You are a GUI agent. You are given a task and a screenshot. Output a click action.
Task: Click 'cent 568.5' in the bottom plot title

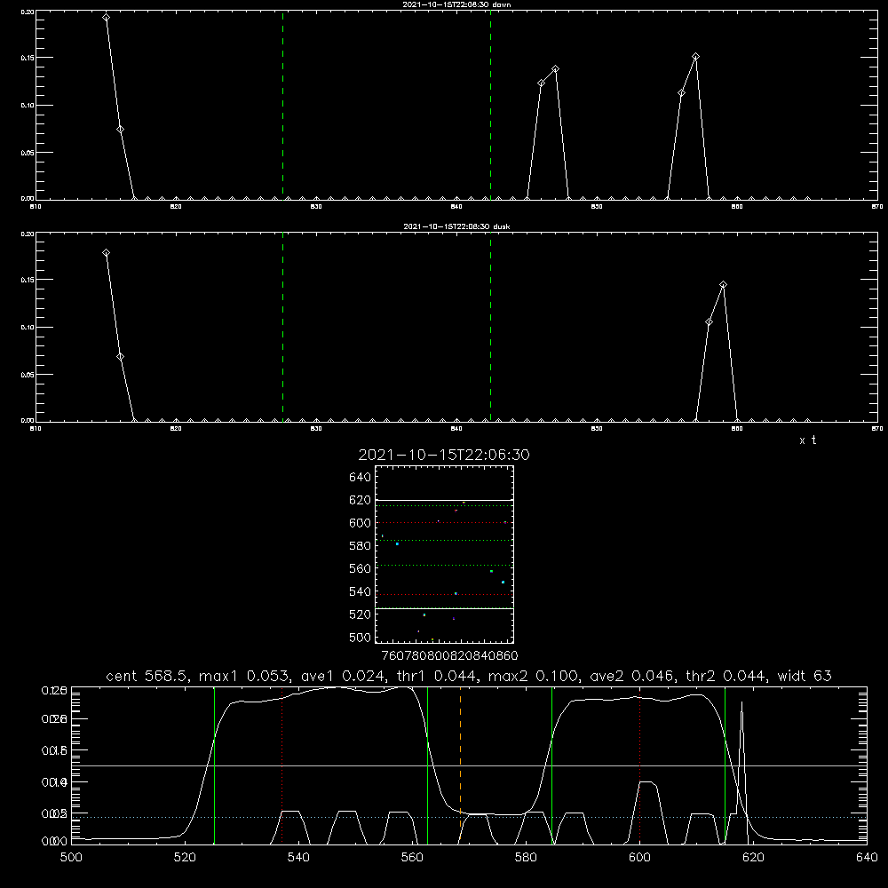pos(147,676)
